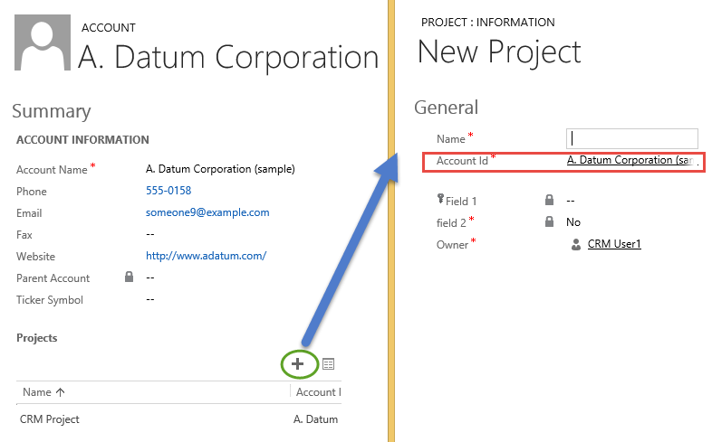
Task: Click the plus icon to add a project
Action: point(297,363)
